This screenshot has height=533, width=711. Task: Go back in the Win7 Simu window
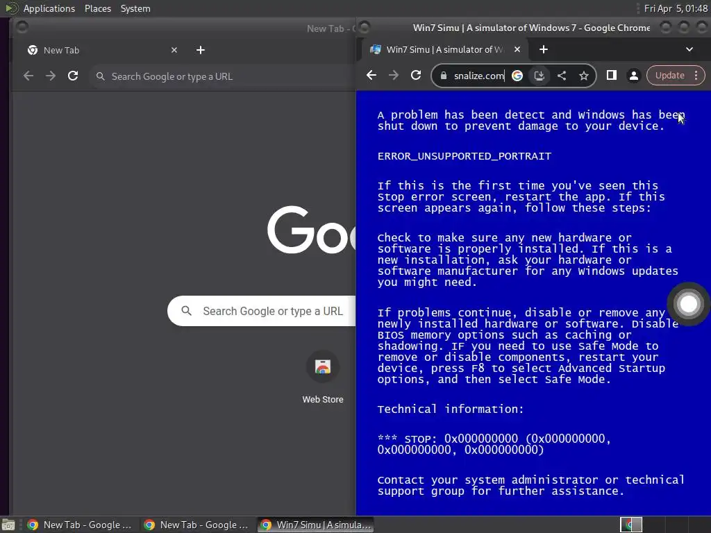(371, 75)
